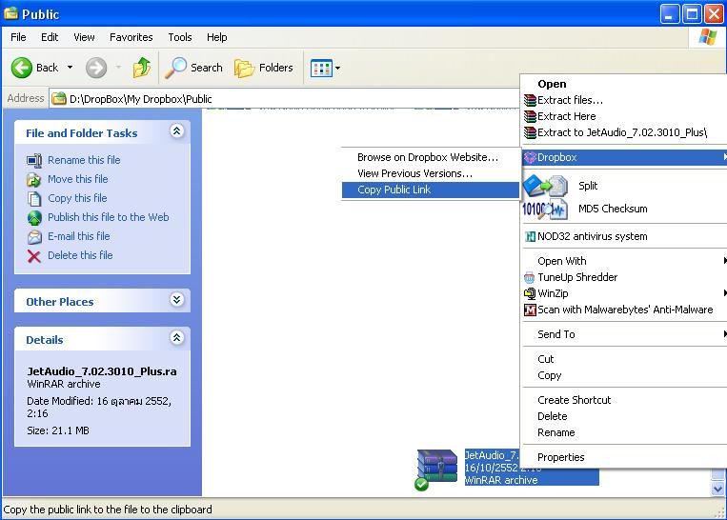
Task: Click the Dropbox box icon in menu
Action: pyautogui.click(x=530, y=157)
